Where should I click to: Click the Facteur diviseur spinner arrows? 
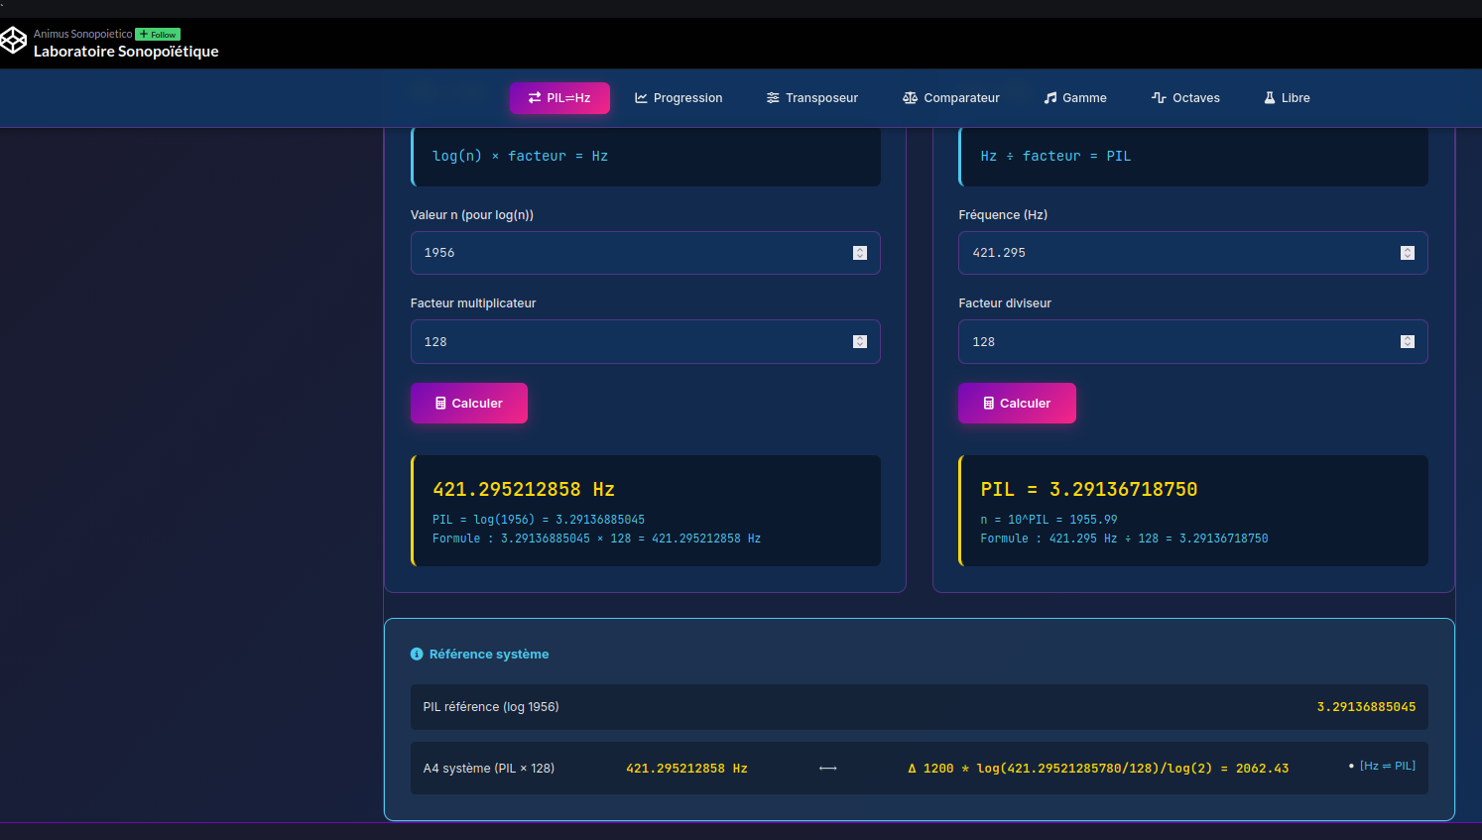(1407, 342)
